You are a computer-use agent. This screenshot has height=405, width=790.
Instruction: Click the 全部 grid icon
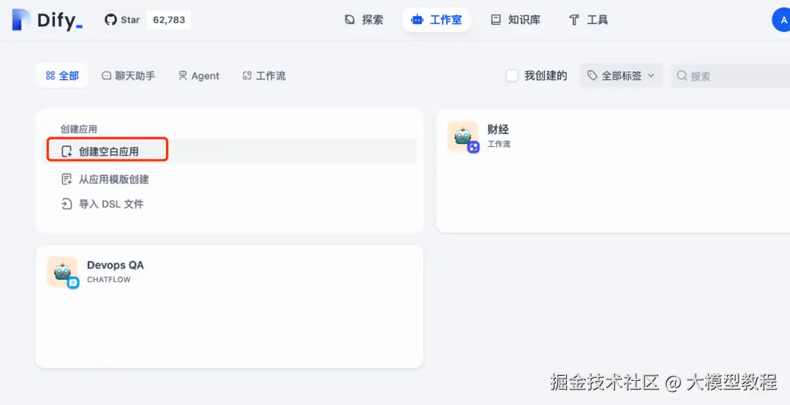point(50,75)
